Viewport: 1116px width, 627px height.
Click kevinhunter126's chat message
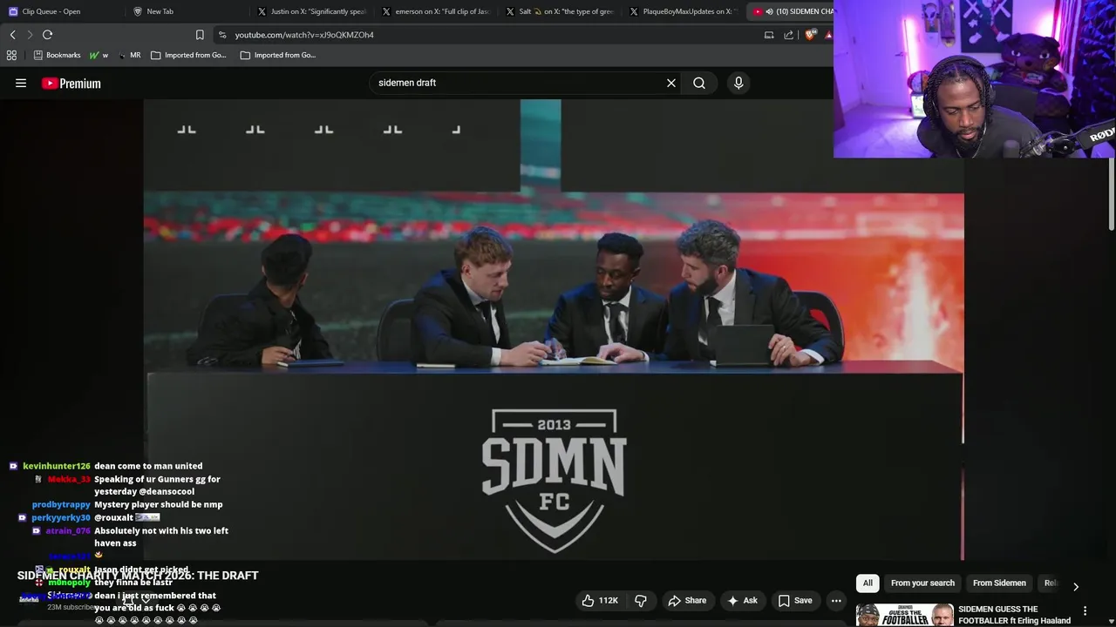[x=148, y=466]
